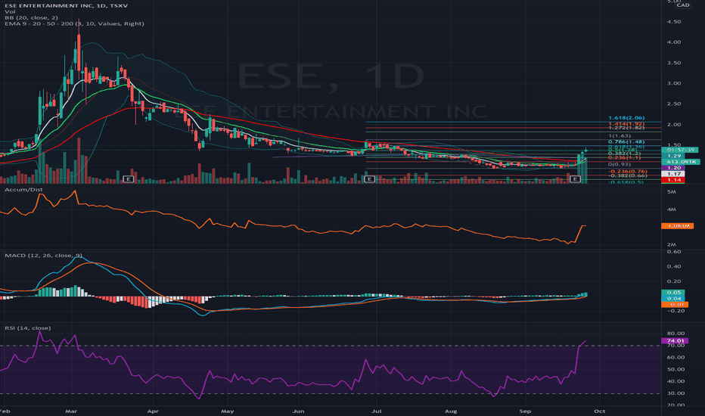Click the Jun date on time axis
This screenshot has height=416, width=705.
pos(299,411)
